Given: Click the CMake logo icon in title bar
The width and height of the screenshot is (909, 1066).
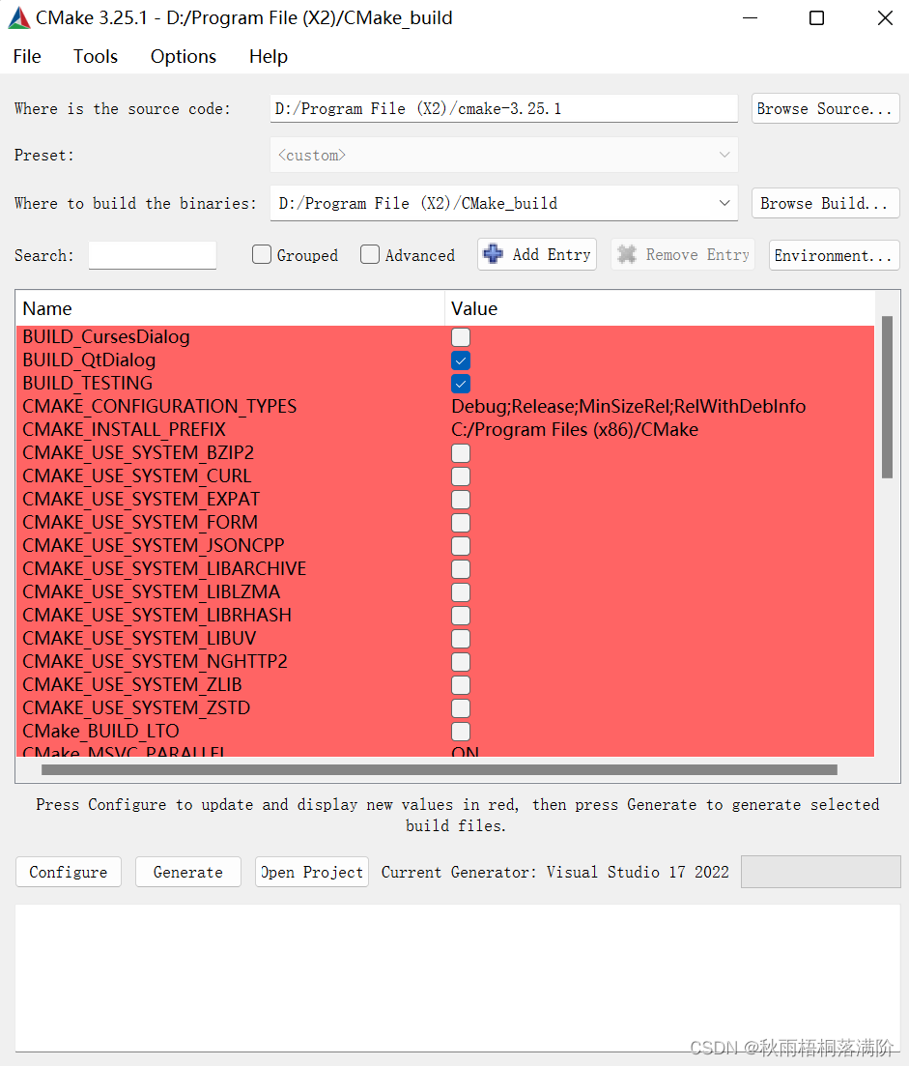Looking at the screenshot, I should (x=18, y=17).
